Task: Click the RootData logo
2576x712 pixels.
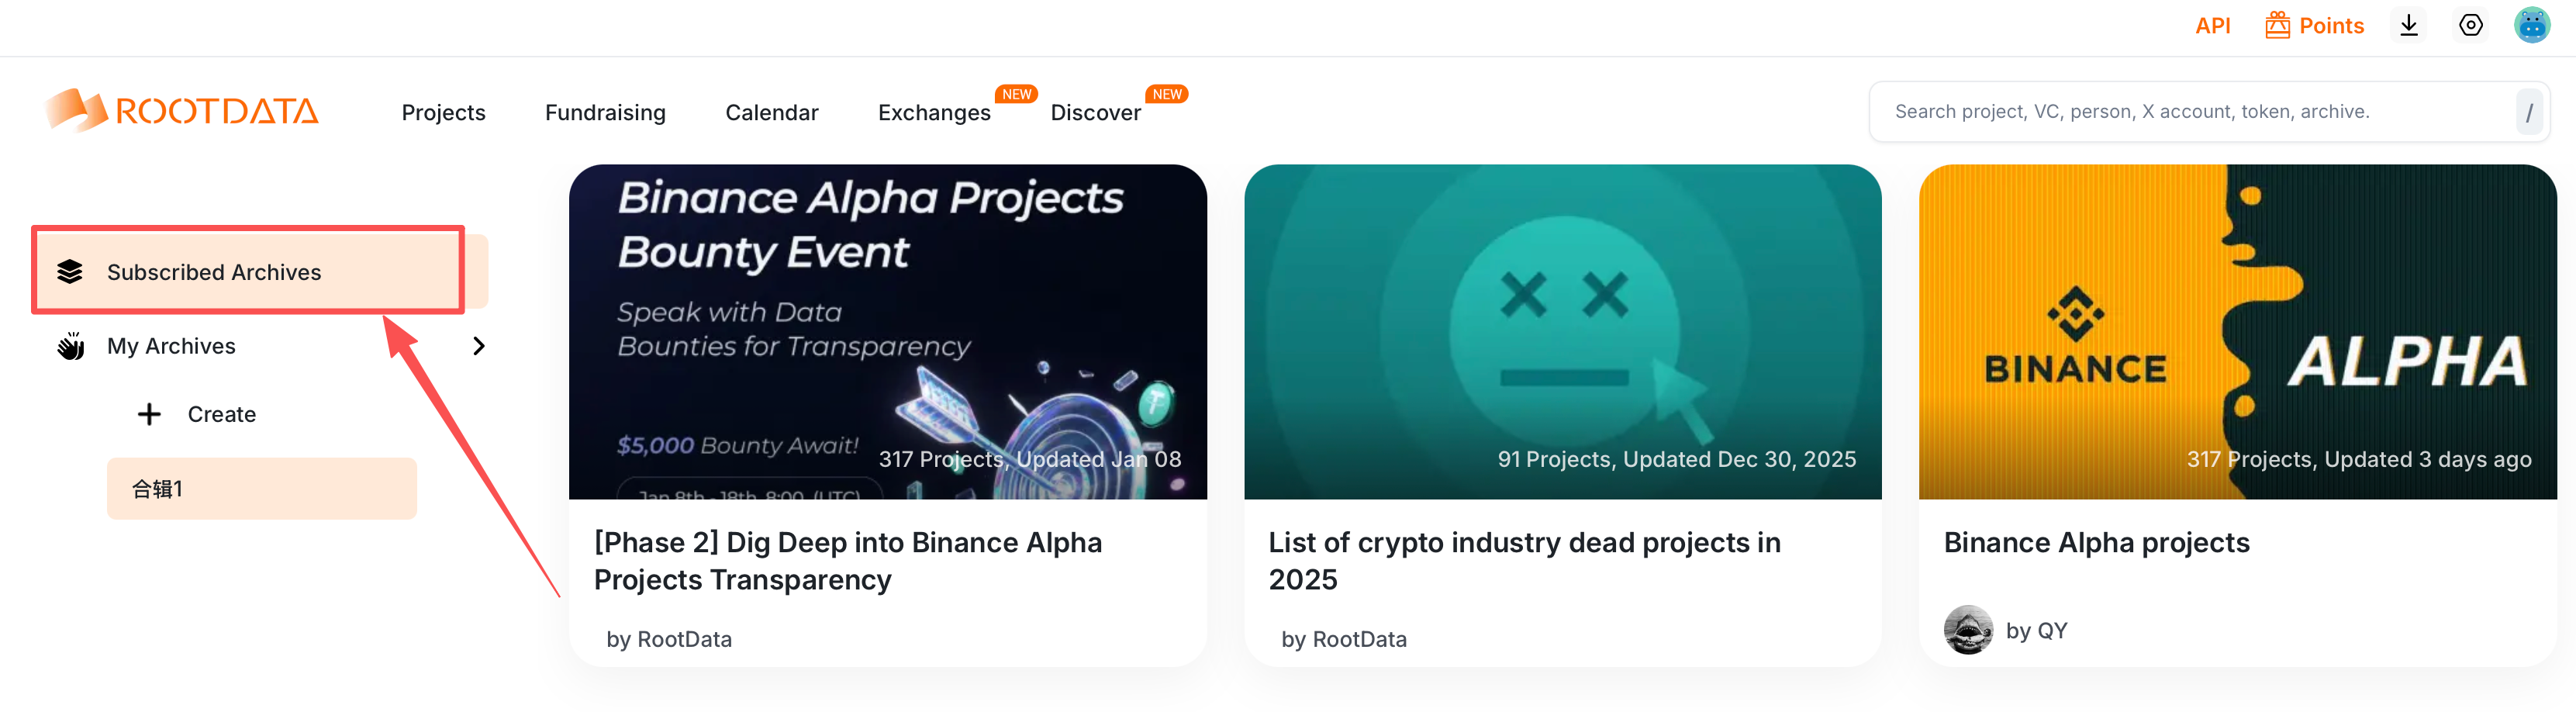Action: pyautogui.click(x=181, y=111)
